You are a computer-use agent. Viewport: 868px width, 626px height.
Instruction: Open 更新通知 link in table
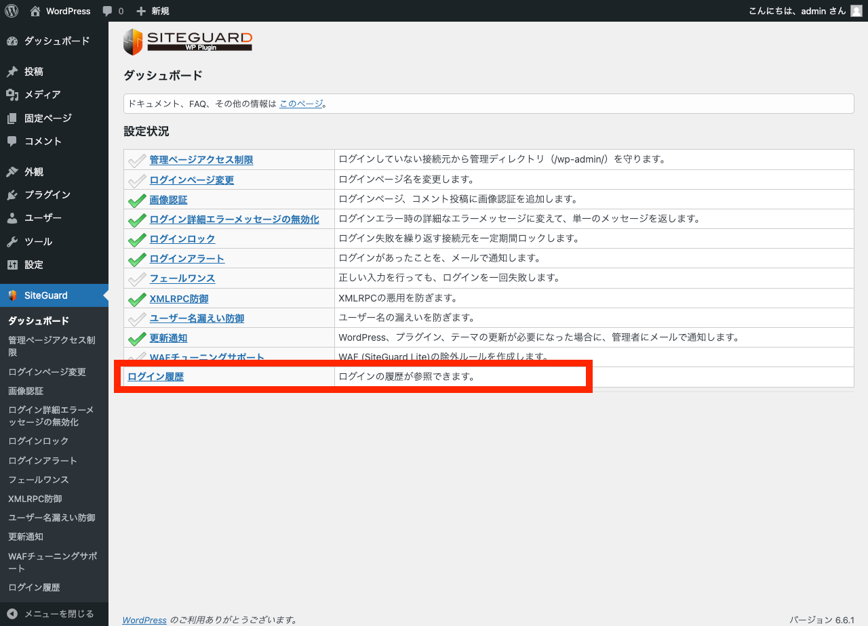coord(168,338)
